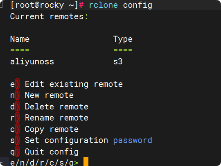Click the 'rclone' command text

point(103,5)
